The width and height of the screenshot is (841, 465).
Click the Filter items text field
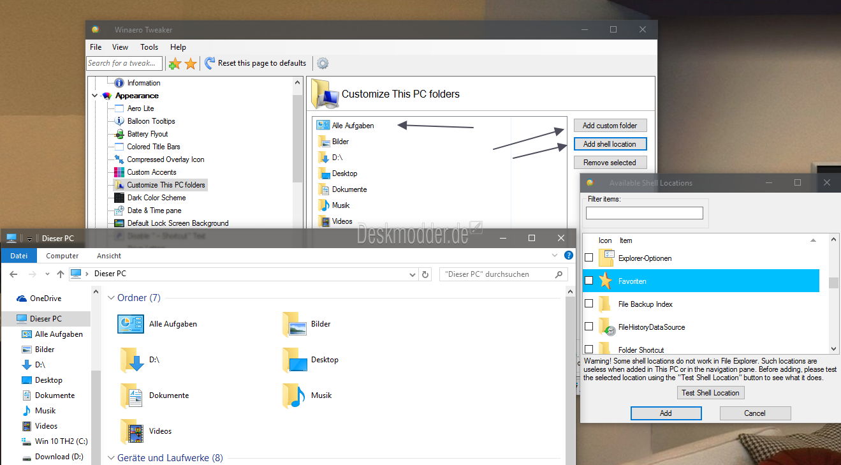(x=645, y=213)
